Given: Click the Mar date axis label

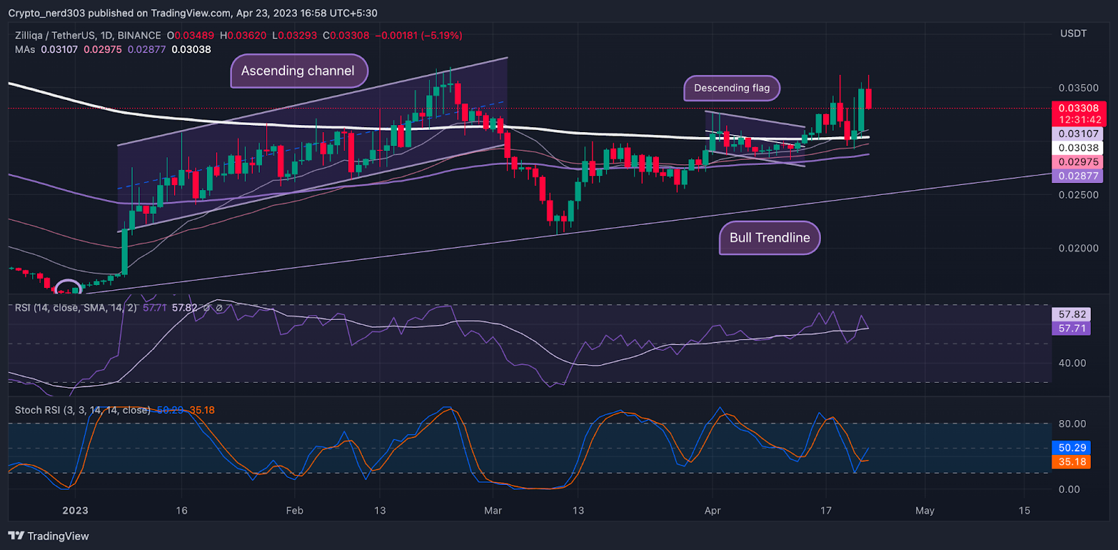Looking at the screenshot, I should click(493, 511).
